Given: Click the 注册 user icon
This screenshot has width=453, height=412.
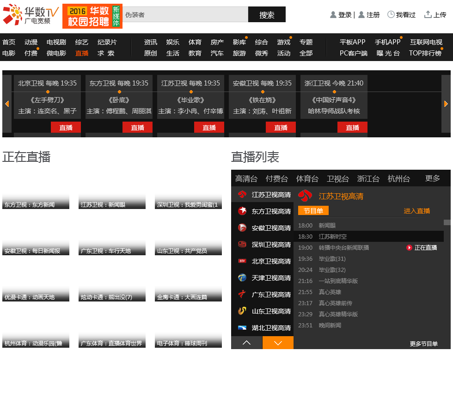Looking at the screenshot, I should pyautogui.click(x=361, y=15).
